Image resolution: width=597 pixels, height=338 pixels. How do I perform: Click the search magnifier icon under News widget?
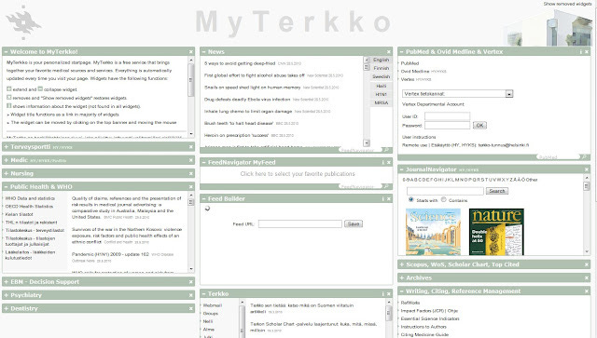tap(386, 150)
